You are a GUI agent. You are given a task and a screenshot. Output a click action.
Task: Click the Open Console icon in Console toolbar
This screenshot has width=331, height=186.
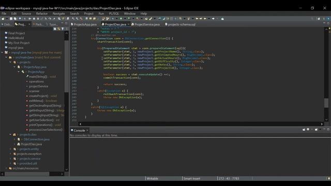tap(316, 129)
